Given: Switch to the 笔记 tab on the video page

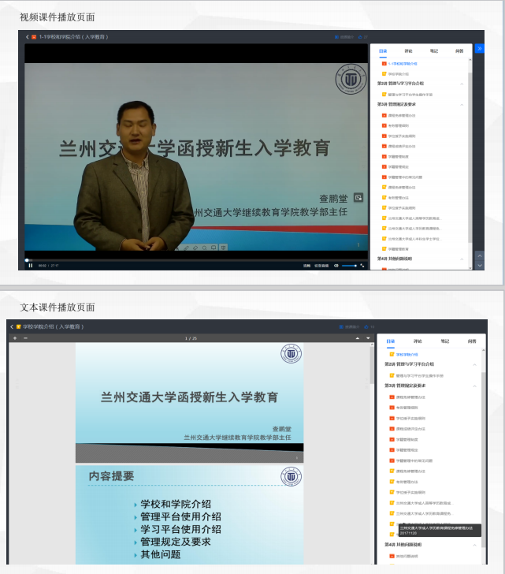Looking at the screenshot, I should pyautogui.click(x=434, y=51).
